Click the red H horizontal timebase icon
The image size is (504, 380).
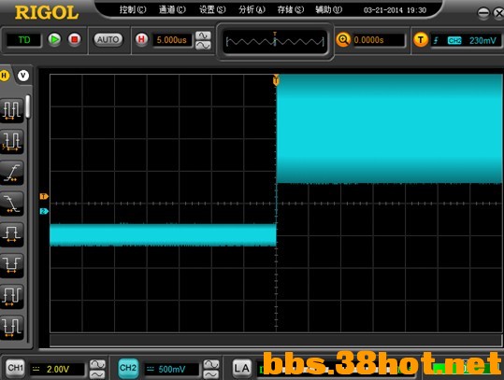click(141, 39)
